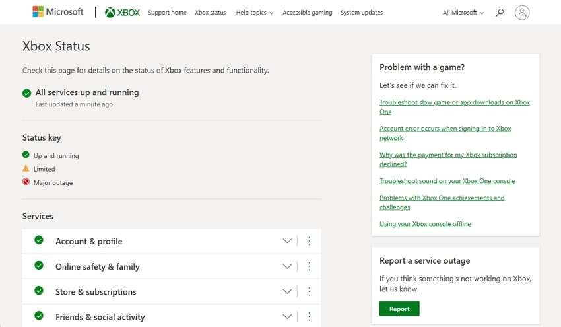Click the 'Services' heading
This screenshot has width=561, height=327.
pyautogui.click(x=38, y=216)
